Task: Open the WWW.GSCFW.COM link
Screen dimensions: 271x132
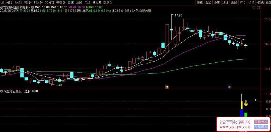Action: point(235,127)
